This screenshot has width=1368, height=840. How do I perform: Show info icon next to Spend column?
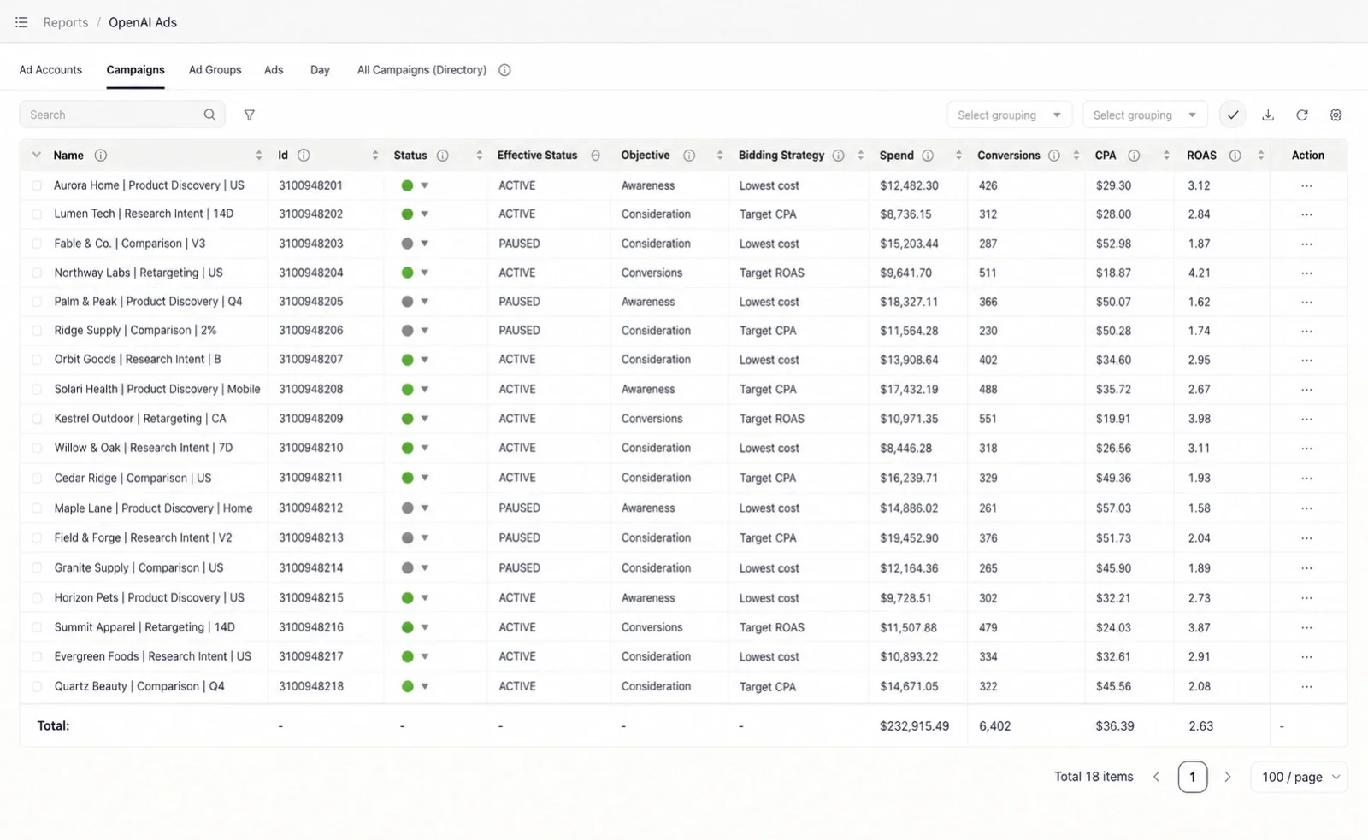click(928, 155)
